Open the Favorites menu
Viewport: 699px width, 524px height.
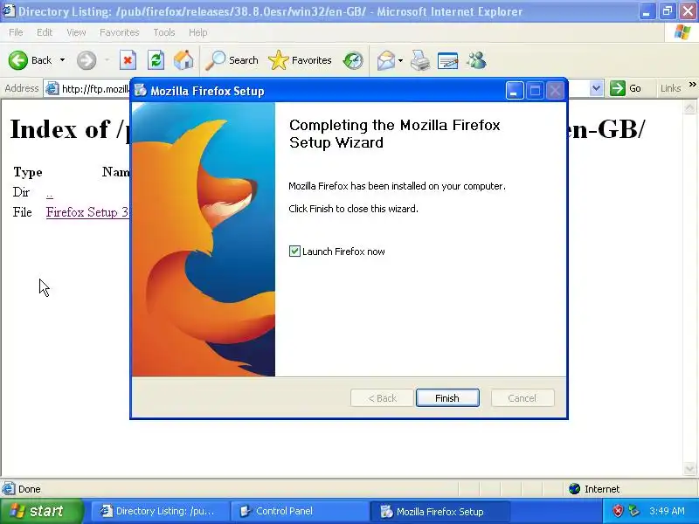(x=119, y=32)
